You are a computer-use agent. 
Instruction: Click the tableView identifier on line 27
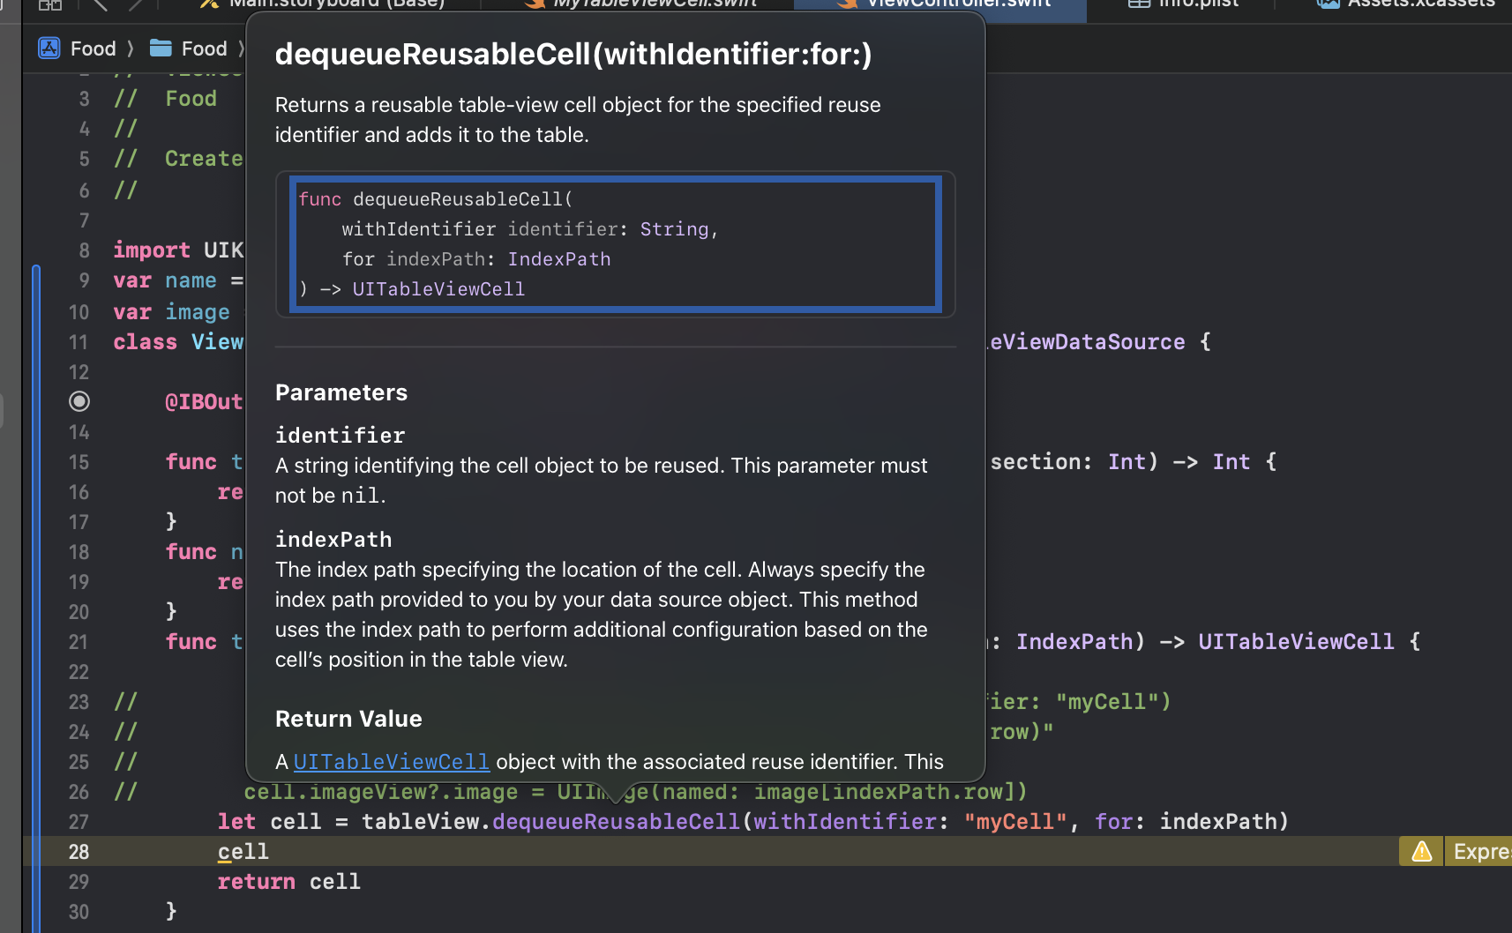pos(420,822)
